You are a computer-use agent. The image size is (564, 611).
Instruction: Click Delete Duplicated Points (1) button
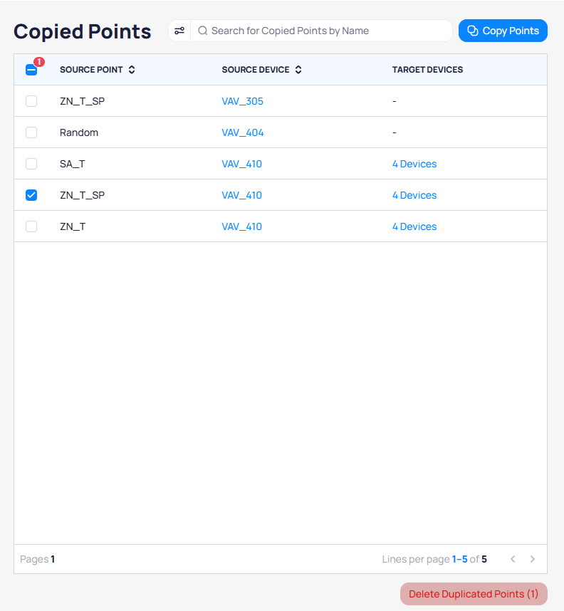point(474,594)
